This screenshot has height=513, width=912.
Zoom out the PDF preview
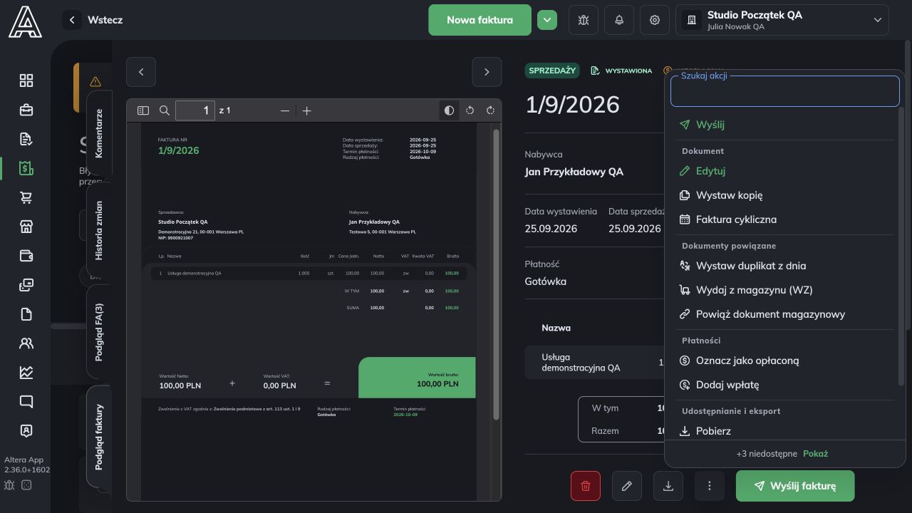click(x=285, y=110)
